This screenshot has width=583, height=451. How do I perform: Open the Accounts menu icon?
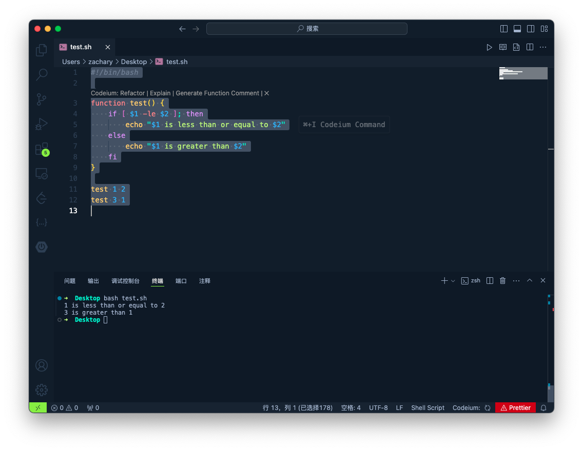pyautogui.click(x=41, y=365)
